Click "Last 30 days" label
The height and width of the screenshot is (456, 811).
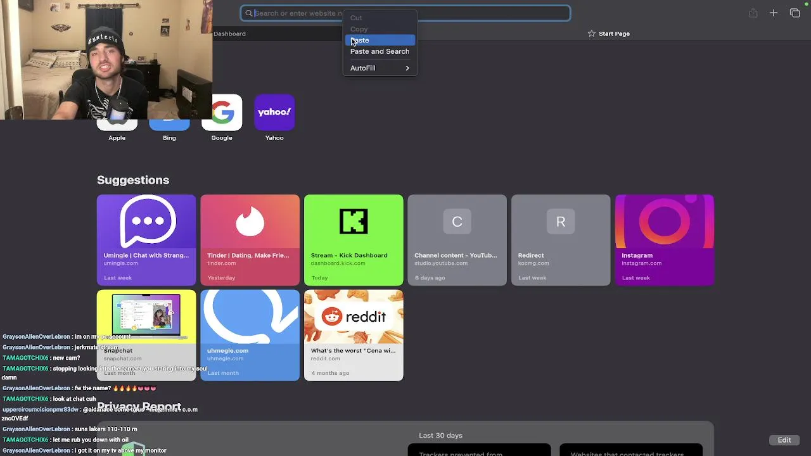coord(440,435)
